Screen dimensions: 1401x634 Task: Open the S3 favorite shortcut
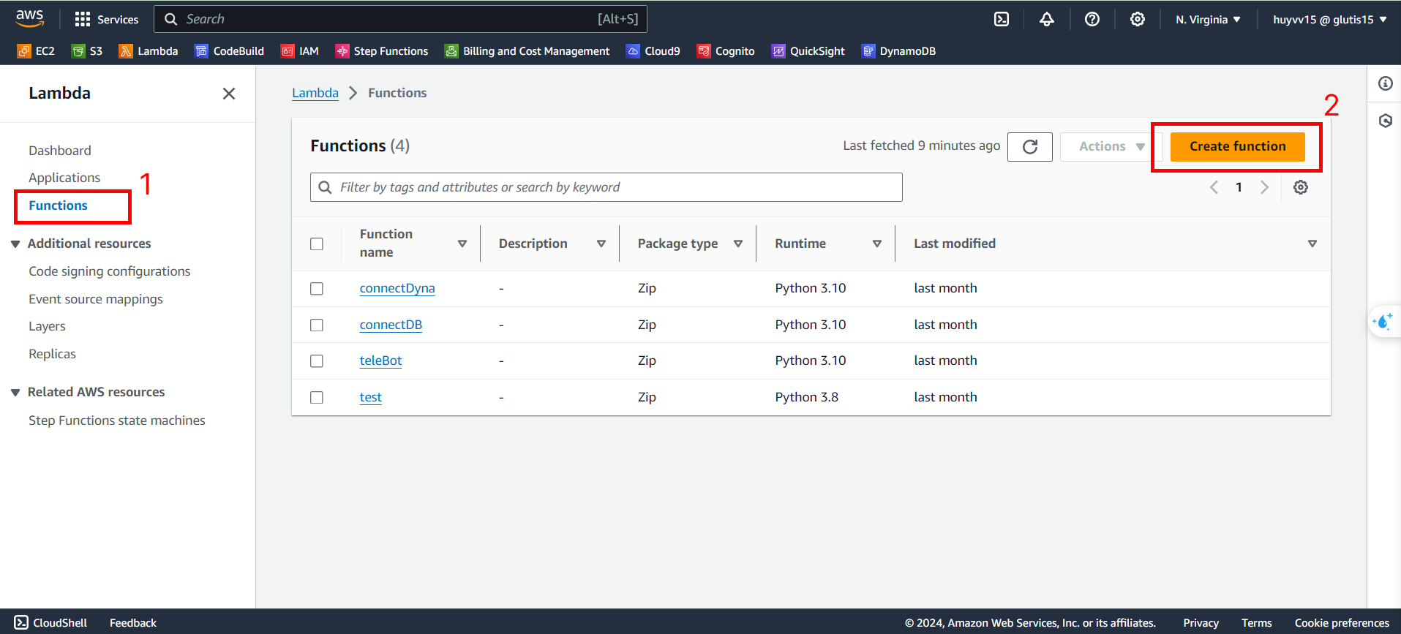87,51
